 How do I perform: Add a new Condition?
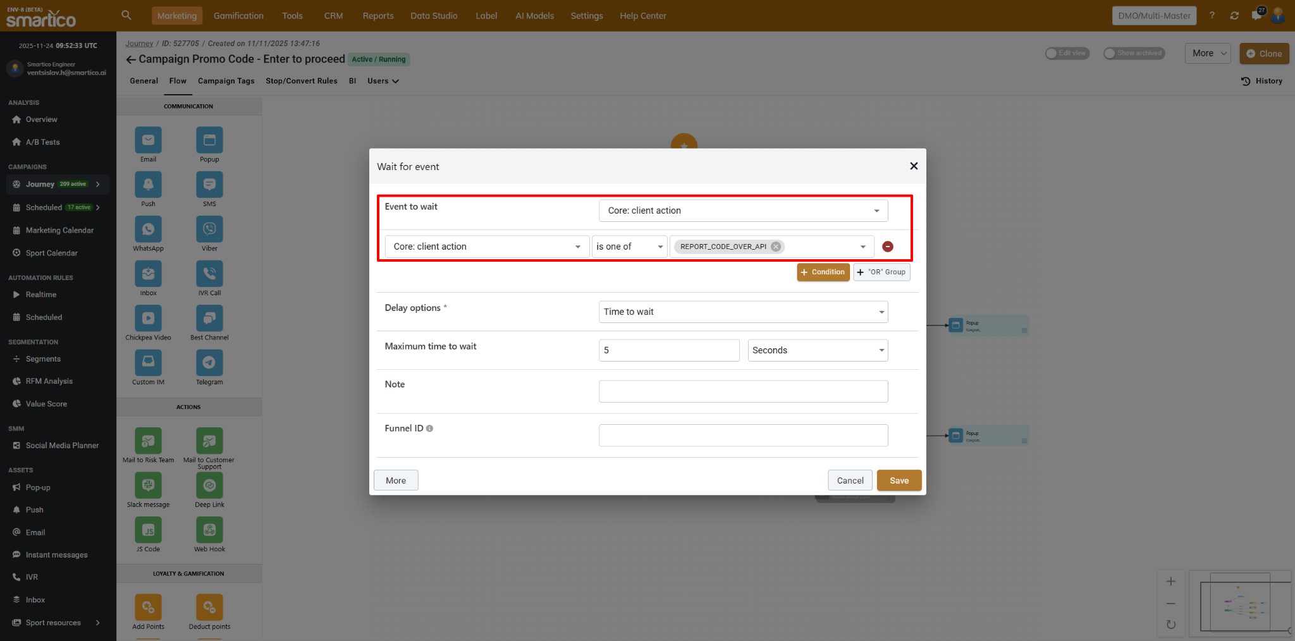click(823, 272)
